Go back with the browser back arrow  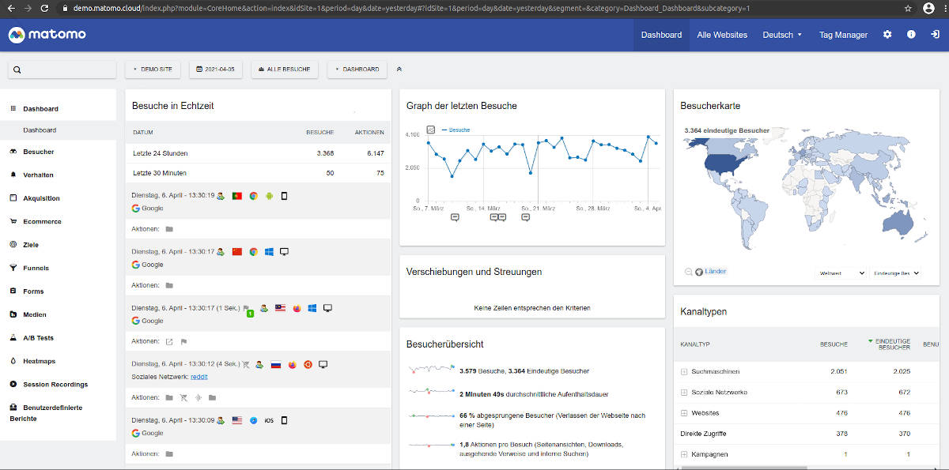point(9,8)
